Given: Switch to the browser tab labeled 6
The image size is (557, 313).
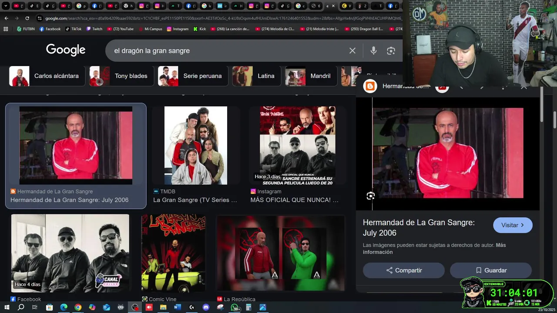Looking at the screenshot, I should (316, 6).
